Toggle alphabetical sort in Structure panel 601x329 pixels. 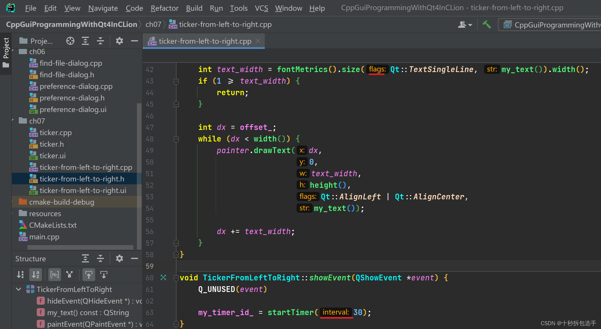pyautogui.click(x=35, y=275)
